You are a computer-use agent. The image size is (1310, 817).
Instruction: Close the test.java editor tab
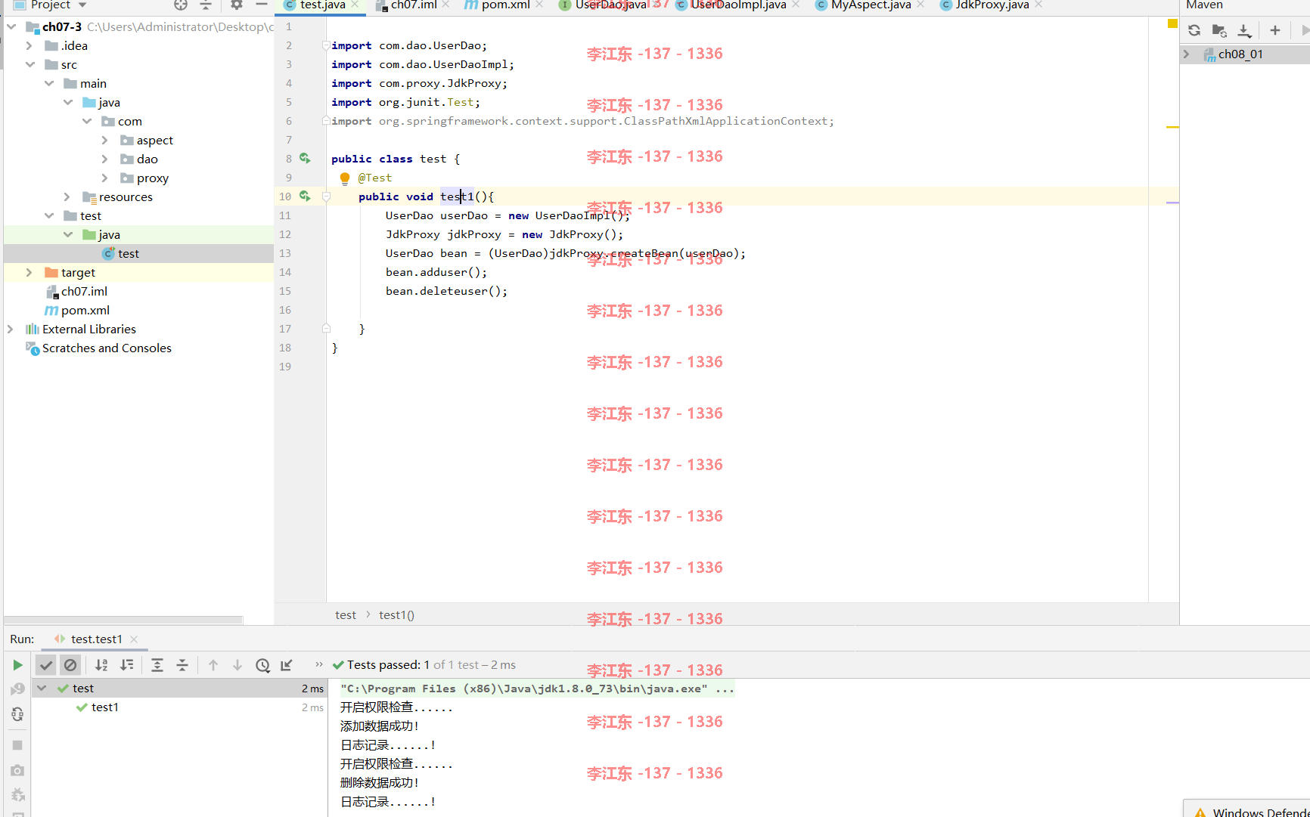(355, 5)
